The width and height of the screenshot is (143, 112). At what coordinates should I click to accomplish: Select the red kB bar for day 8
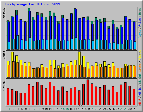tap(37, 94)
